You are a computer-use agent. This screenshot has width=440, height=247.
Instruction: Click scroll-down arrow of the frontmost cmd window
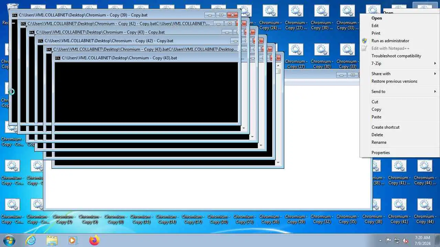(278, 163)
